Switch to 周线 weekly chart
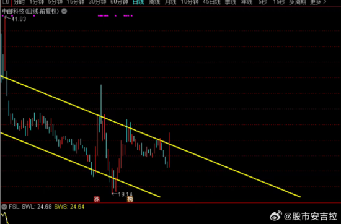The image size is (341, 224). [154, 2]
